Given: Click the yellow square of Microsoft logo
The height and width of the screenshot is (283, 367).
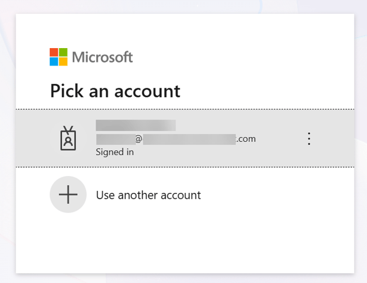Looking at the screenshot, I should pyautogui.click(x=63, y=61).
